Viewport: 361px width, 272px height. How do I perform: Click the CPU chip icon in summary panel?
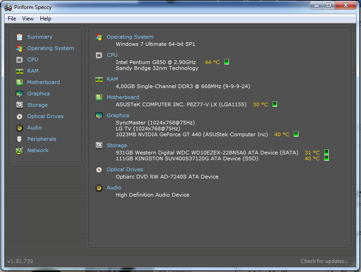point(99,55)
